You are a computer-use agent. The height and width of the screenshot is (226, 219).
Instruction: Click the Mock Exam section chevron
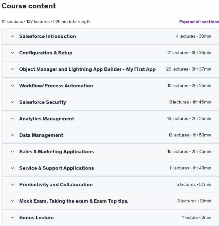click(x=12, y=201)
